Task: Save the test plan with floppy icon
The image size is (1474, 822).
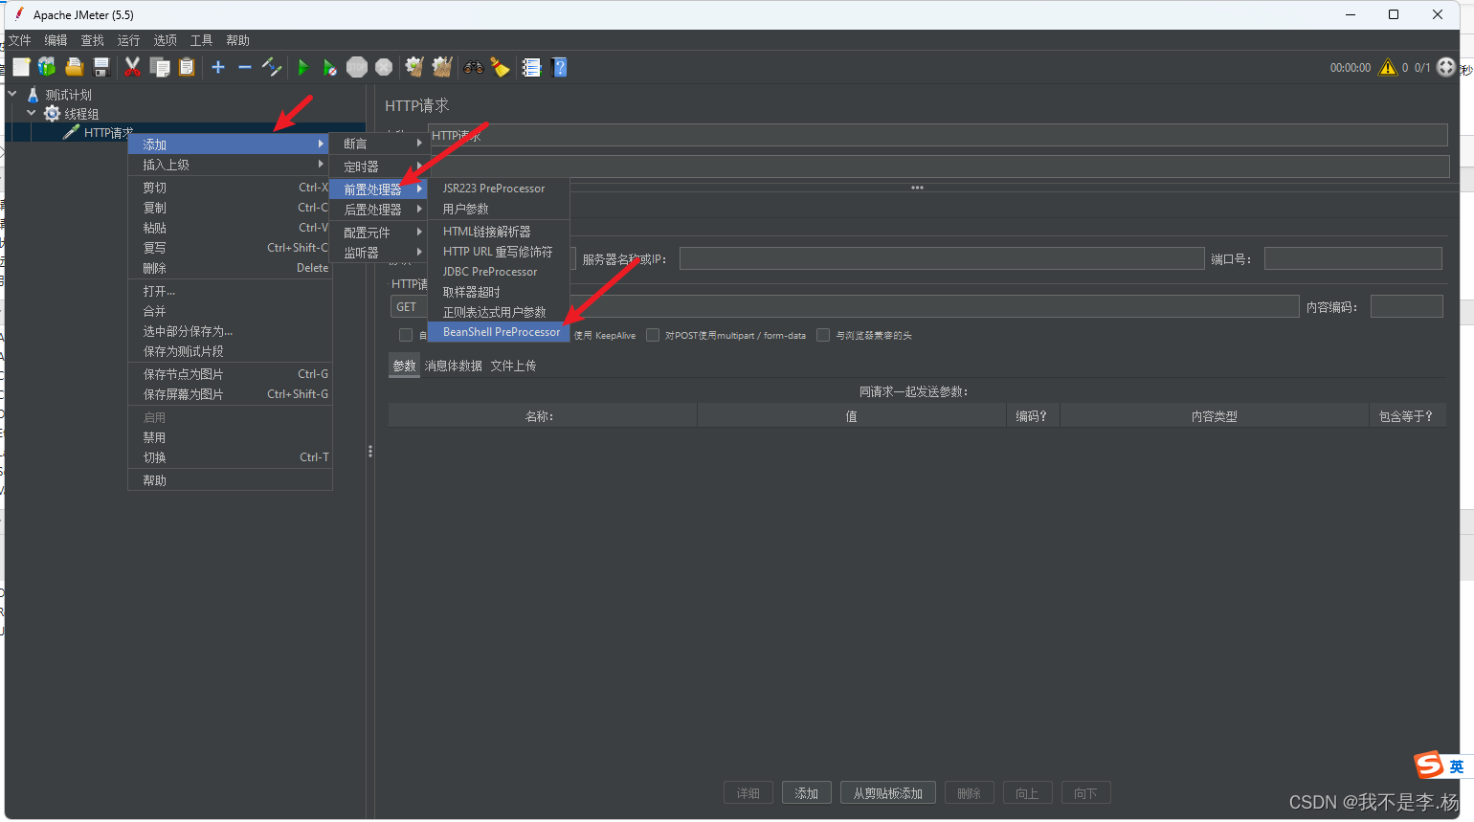Action: tap(101, 67)
